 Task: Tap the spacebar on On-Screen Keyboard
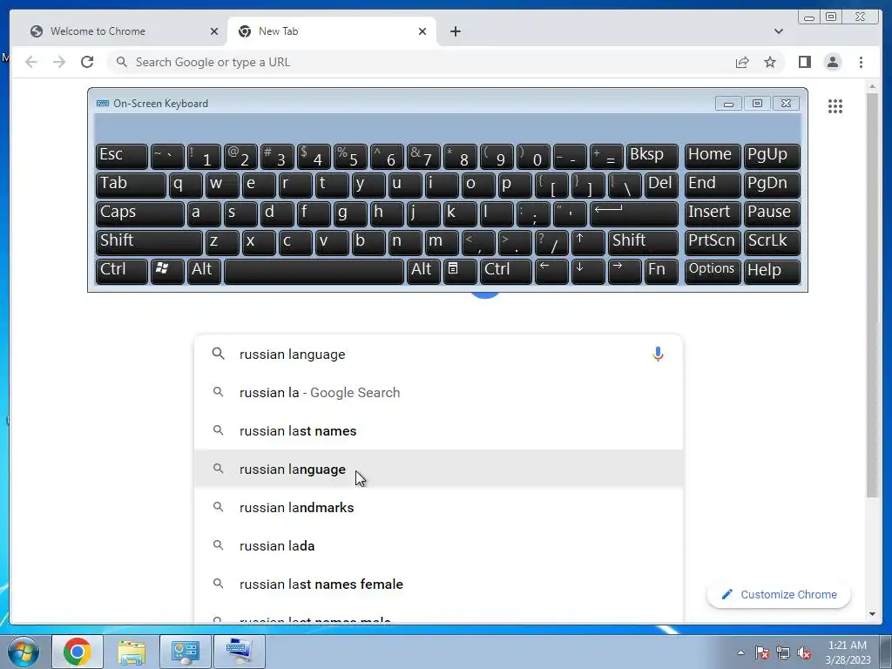pos(314,271)
